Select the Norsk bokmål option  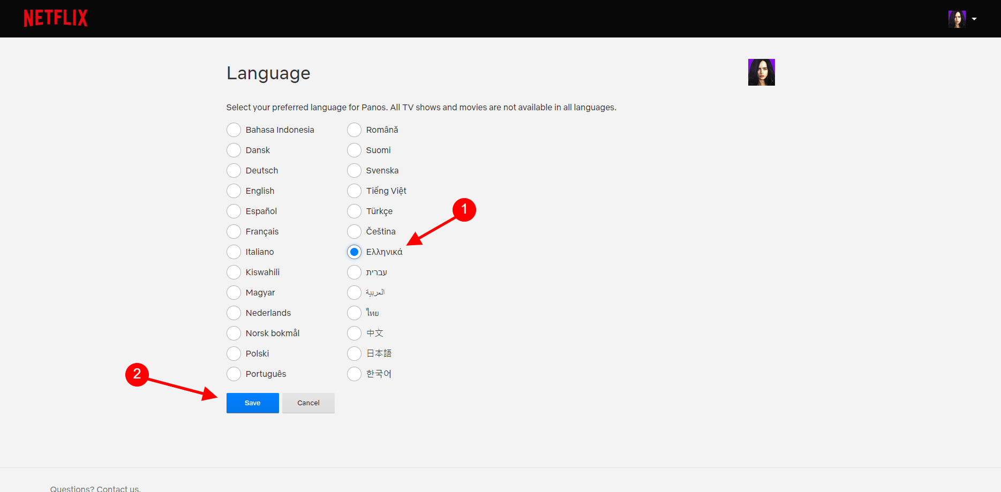234,334
